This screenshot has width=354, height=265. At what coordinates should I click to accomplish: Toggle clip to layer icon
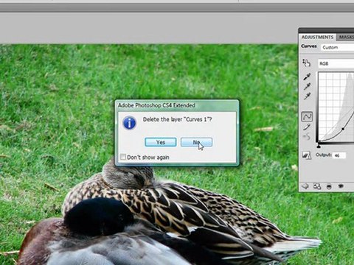pos(329,187)
